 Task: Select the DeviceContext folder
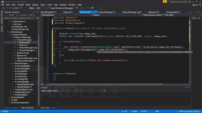coord(23,69)
